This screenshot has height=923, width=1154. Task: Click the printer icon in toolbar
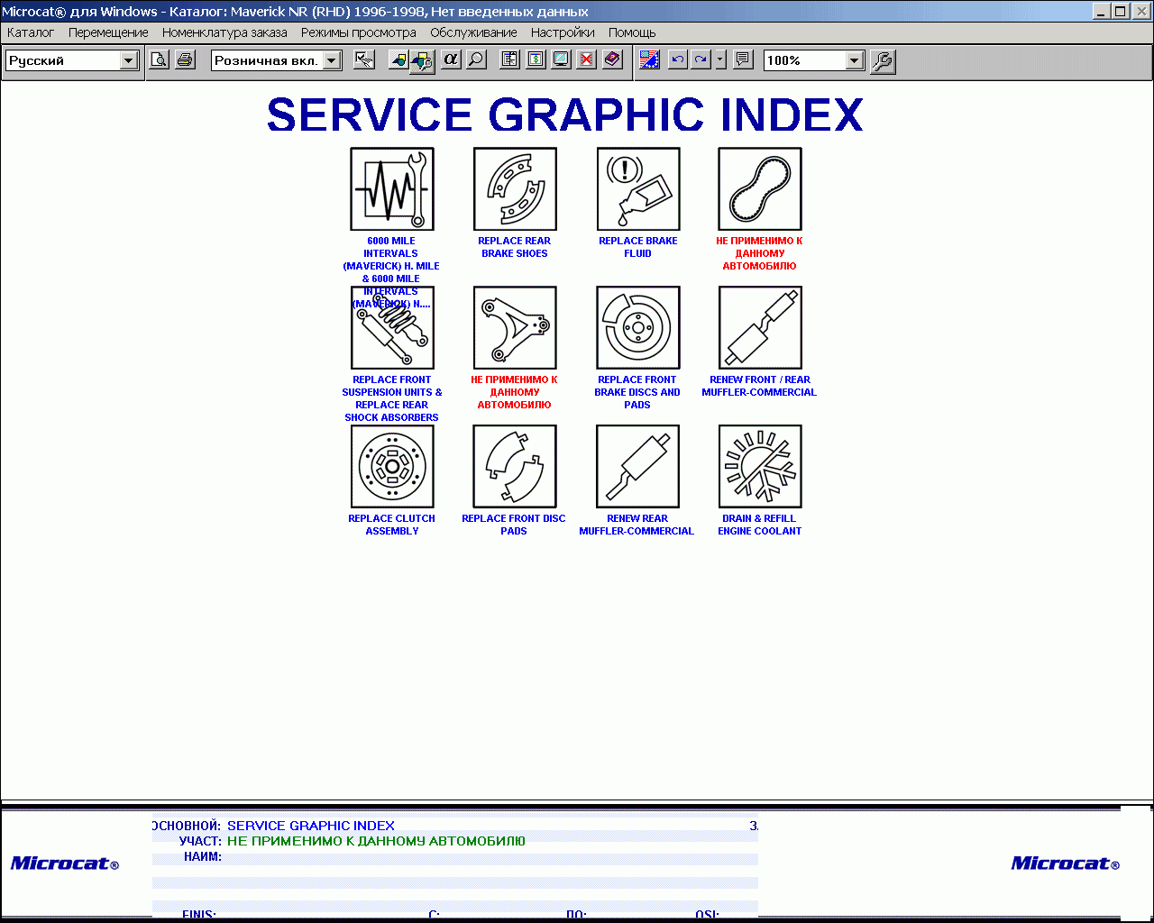click(x=185, y=59)
